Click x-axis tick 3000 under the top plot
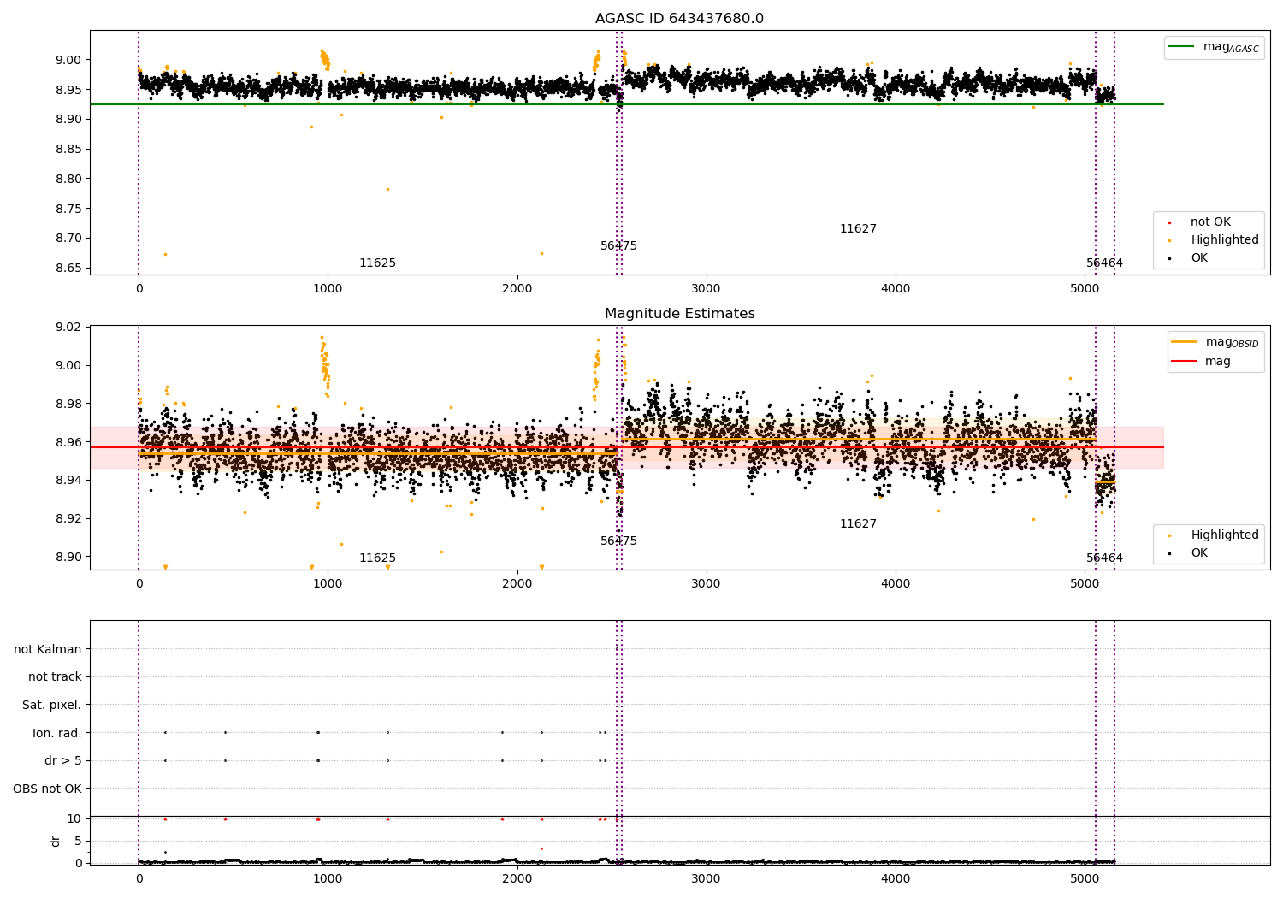Screen dimensions: 1283x898 (707, 289)
